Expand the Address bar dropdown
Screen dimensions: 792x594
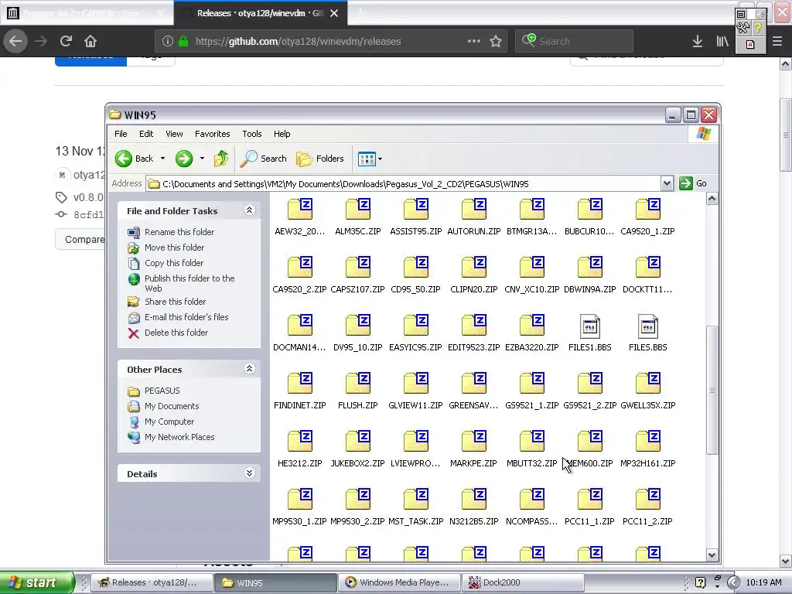pos(667,183)
